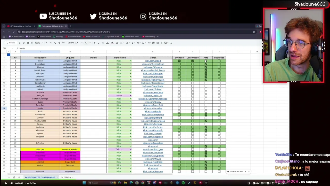The image size is (330, 186).
Task: Click the Insert comment icon
Action: (153, 43)
